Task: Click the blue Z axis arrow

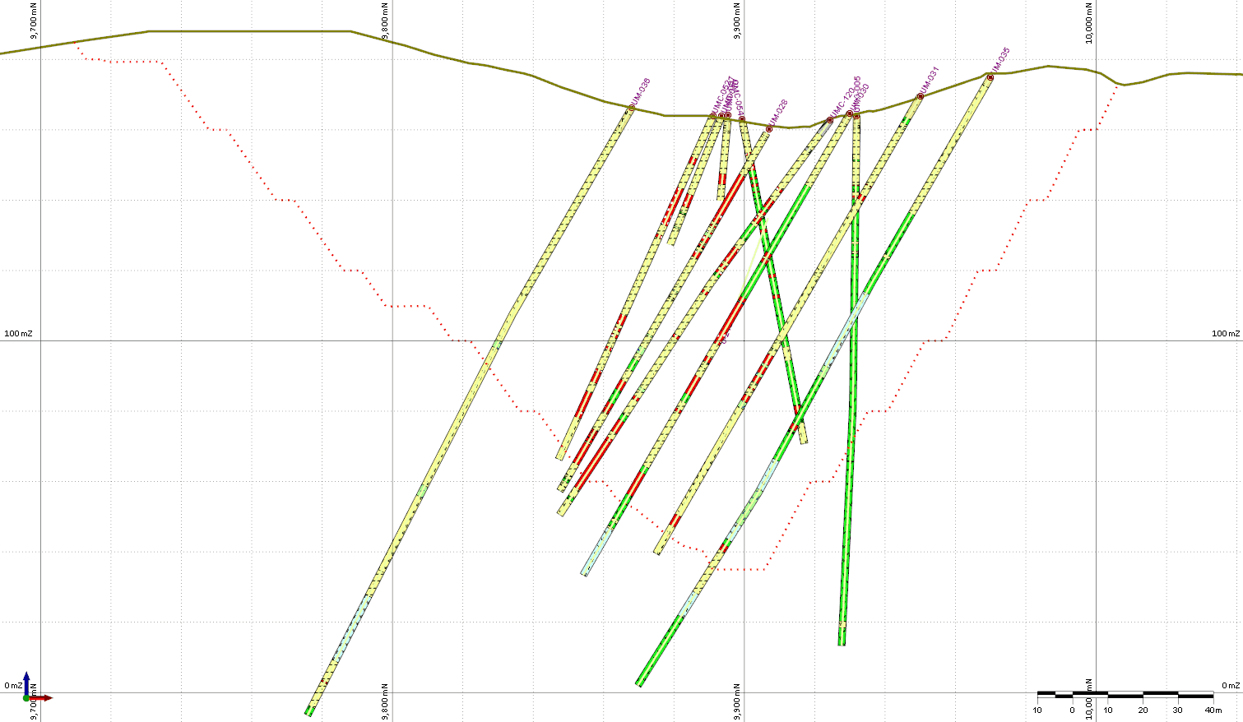Action: coord(26,682)
